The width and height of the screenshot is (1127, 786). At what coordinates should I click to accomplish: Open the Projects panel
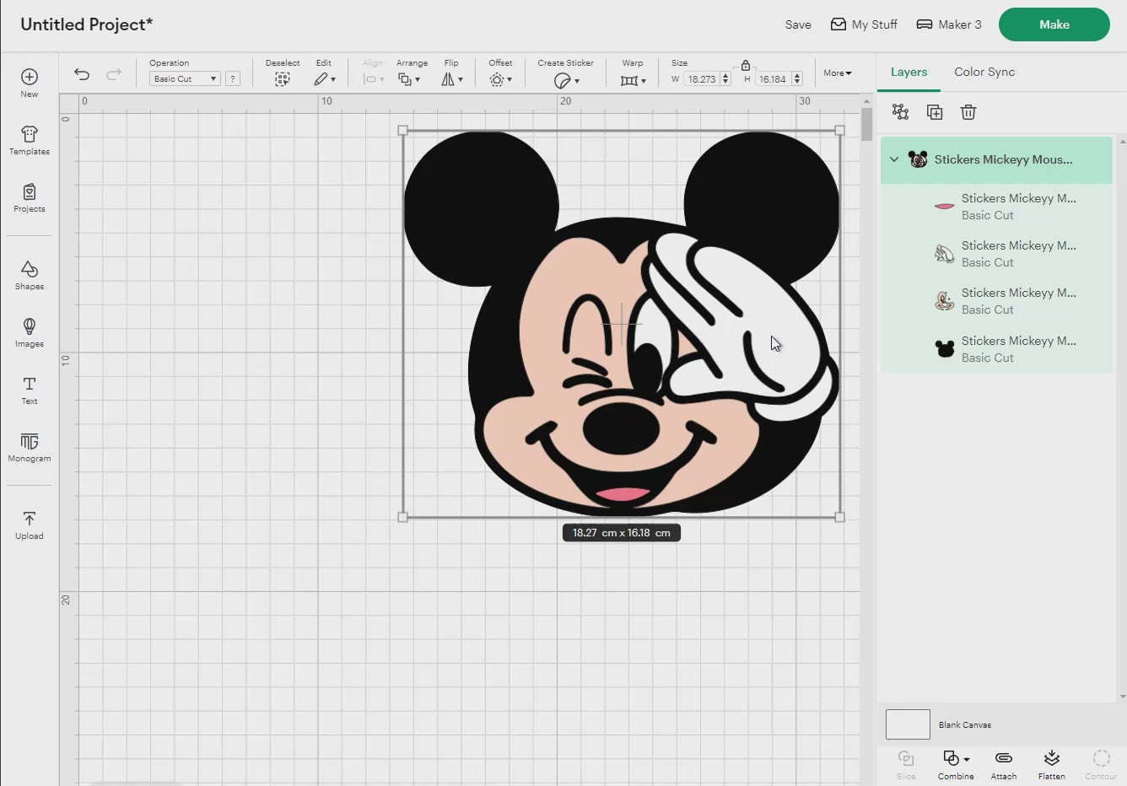click(x=30, y=198)
